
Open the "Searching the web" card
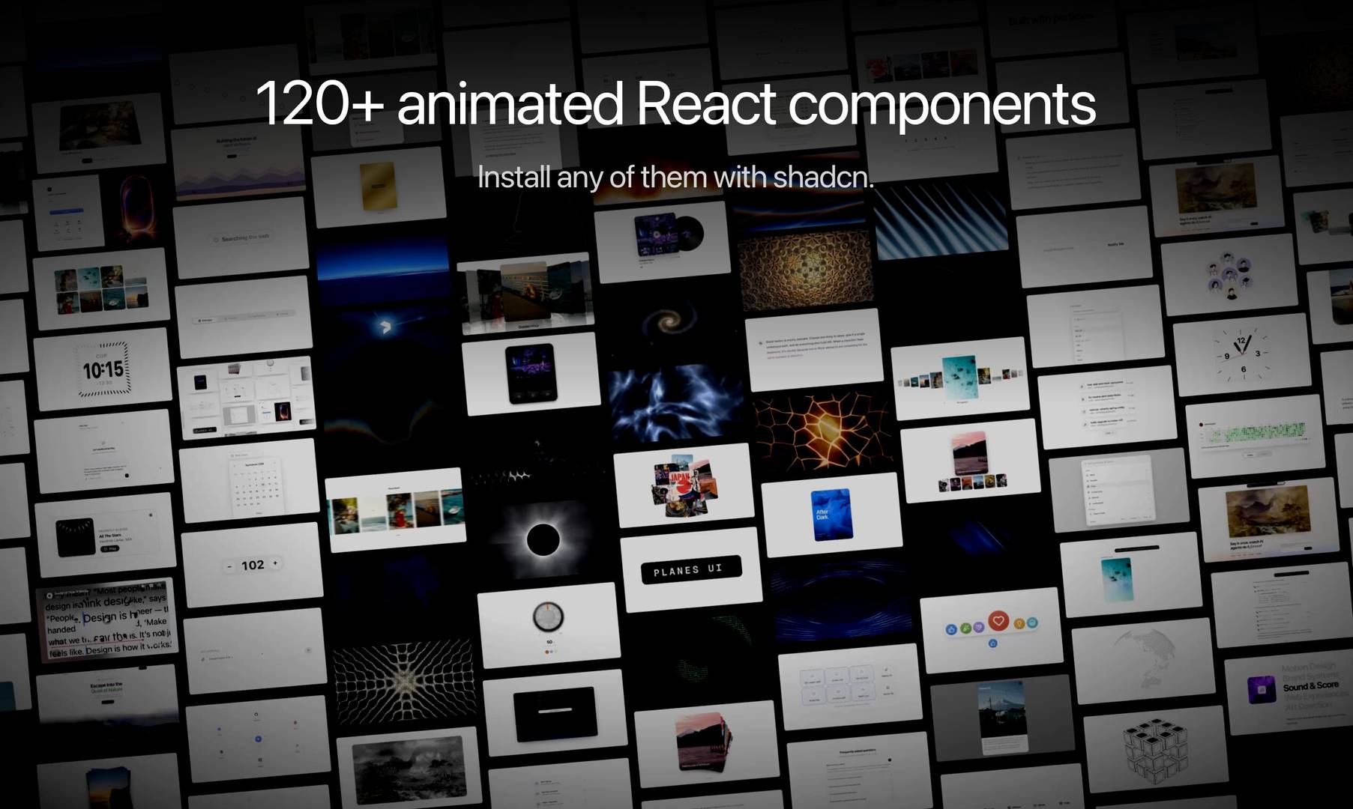coord(241,238)
